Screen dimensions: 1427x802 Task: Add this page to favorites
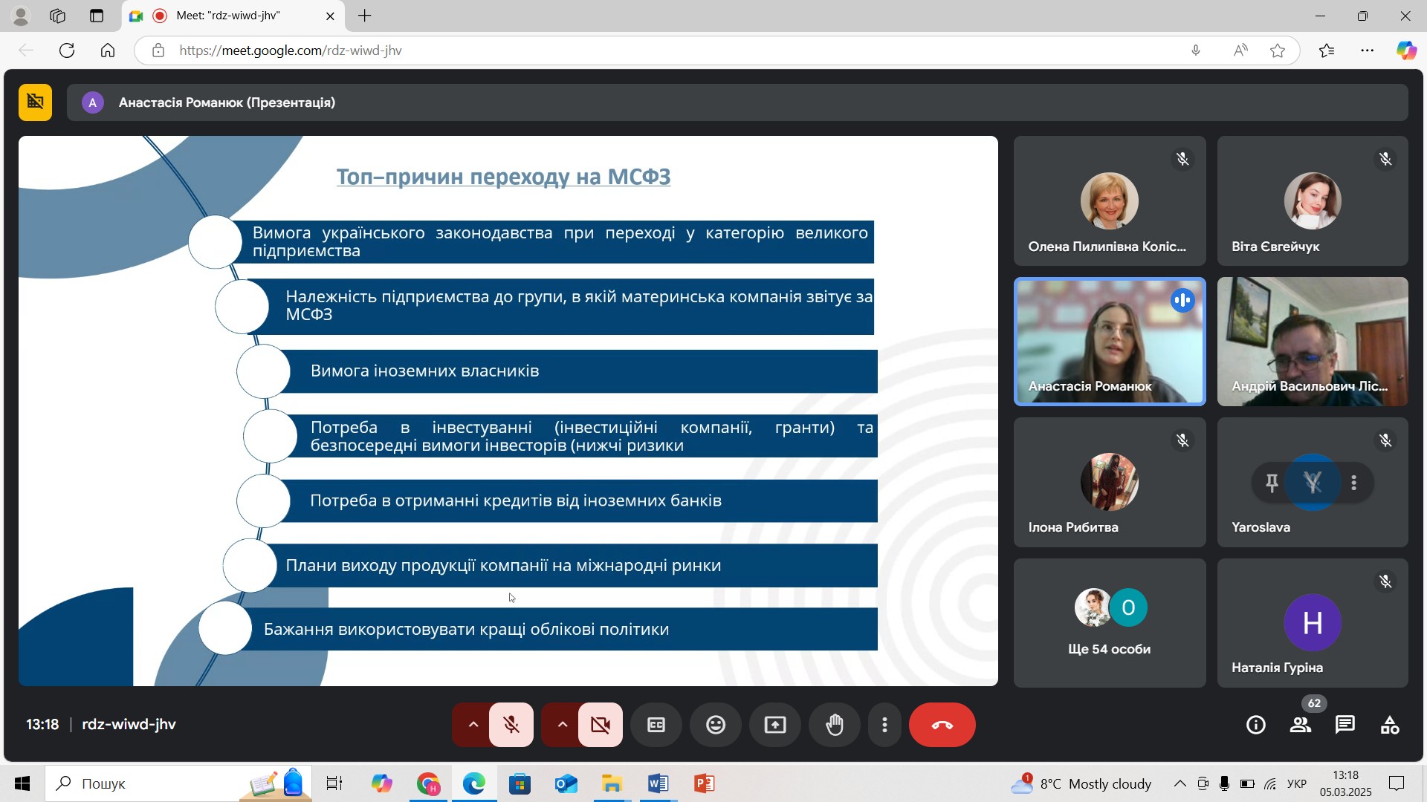[1278, 50]
